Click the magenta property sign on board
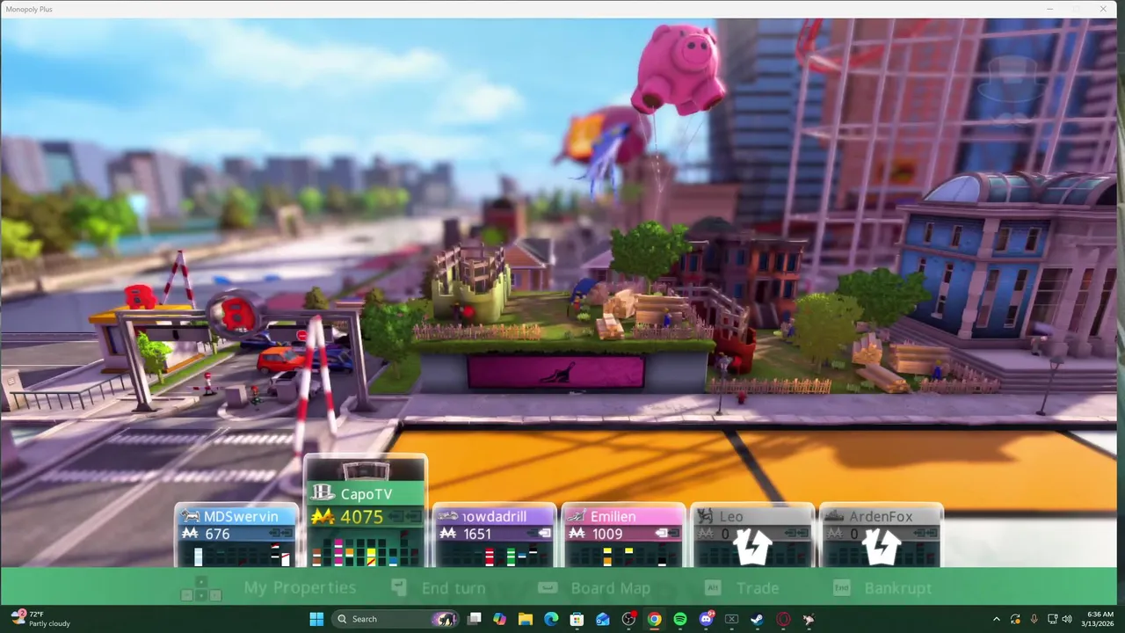Screen dimensions: 1125x633 click(555, 373)
